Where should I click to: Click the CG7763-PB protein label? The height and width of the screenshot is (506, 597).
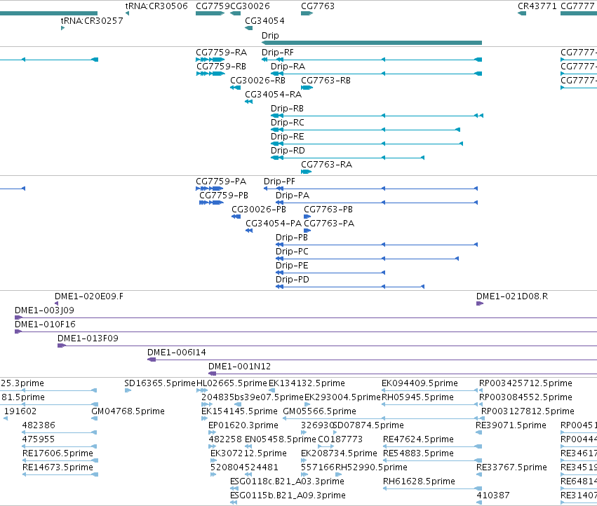[x=328, y=210]
